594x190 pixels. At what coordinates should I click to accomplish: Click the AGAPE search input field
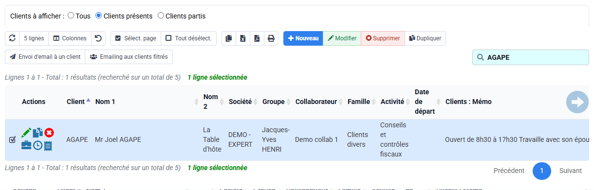530,57
